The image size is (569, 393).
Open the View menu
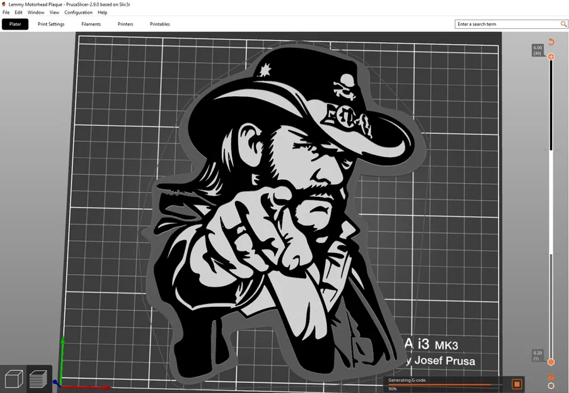click(54, 12)
